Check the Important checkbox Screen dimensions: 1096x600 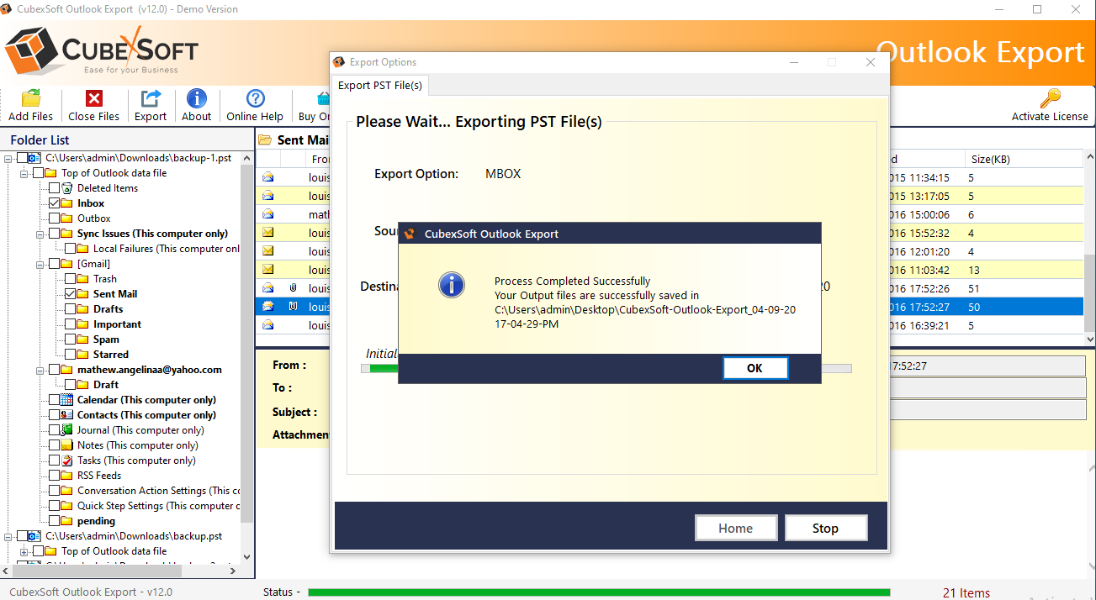[x=71, y=324]
